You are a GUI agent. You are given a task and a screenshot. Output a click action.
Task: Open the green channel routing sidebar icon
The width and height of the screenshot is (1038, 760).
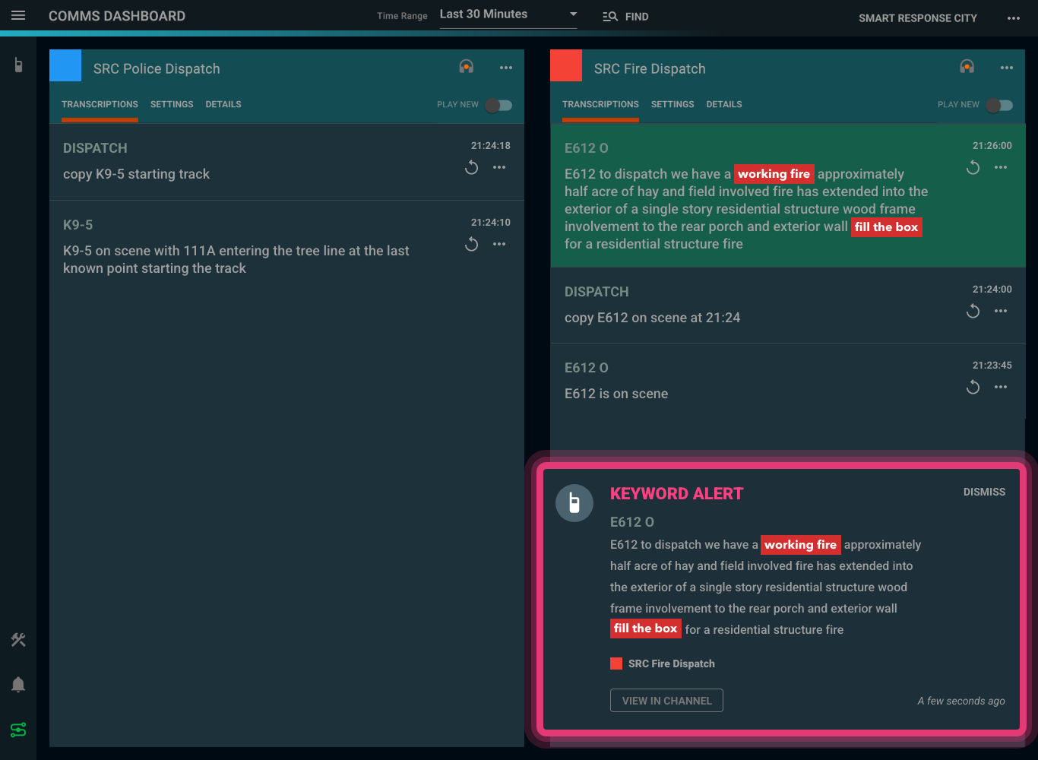pos(18,730)
